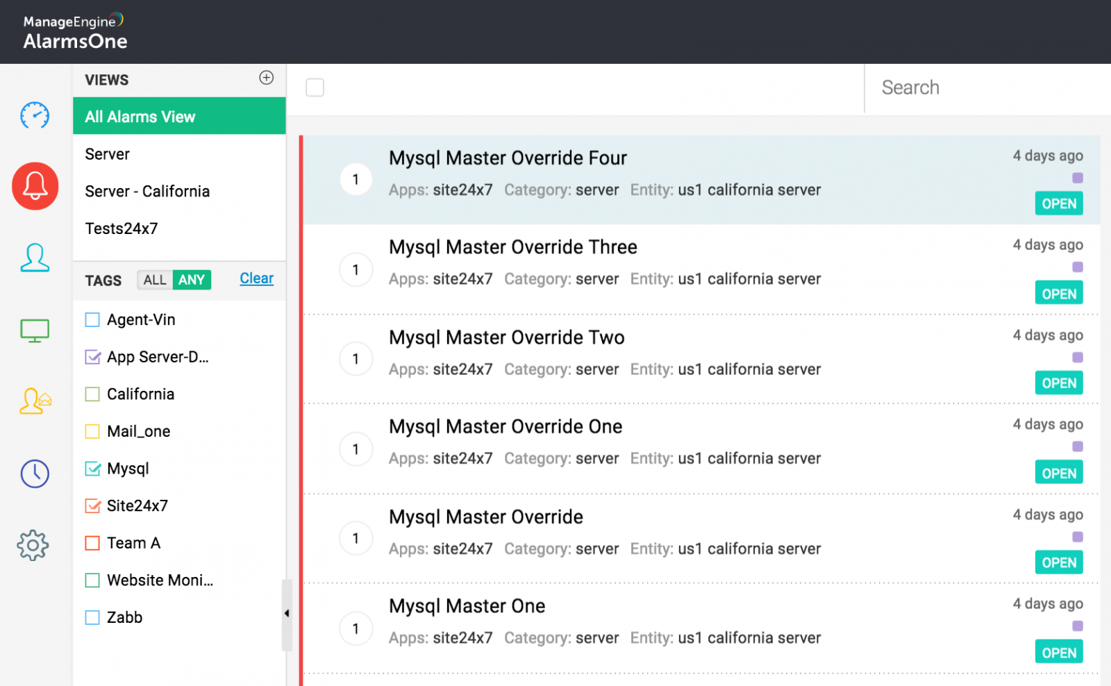Open the clock schedule icon in sidebar
The height and width of the screenshot is (686, 1111).
(x=35, y=474)
